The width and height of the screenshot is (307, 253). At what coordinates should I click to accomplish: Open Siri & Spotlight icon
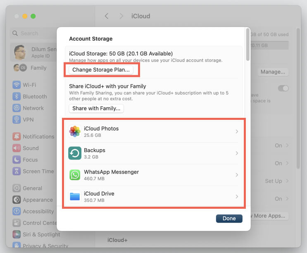[x=17, y=234]
